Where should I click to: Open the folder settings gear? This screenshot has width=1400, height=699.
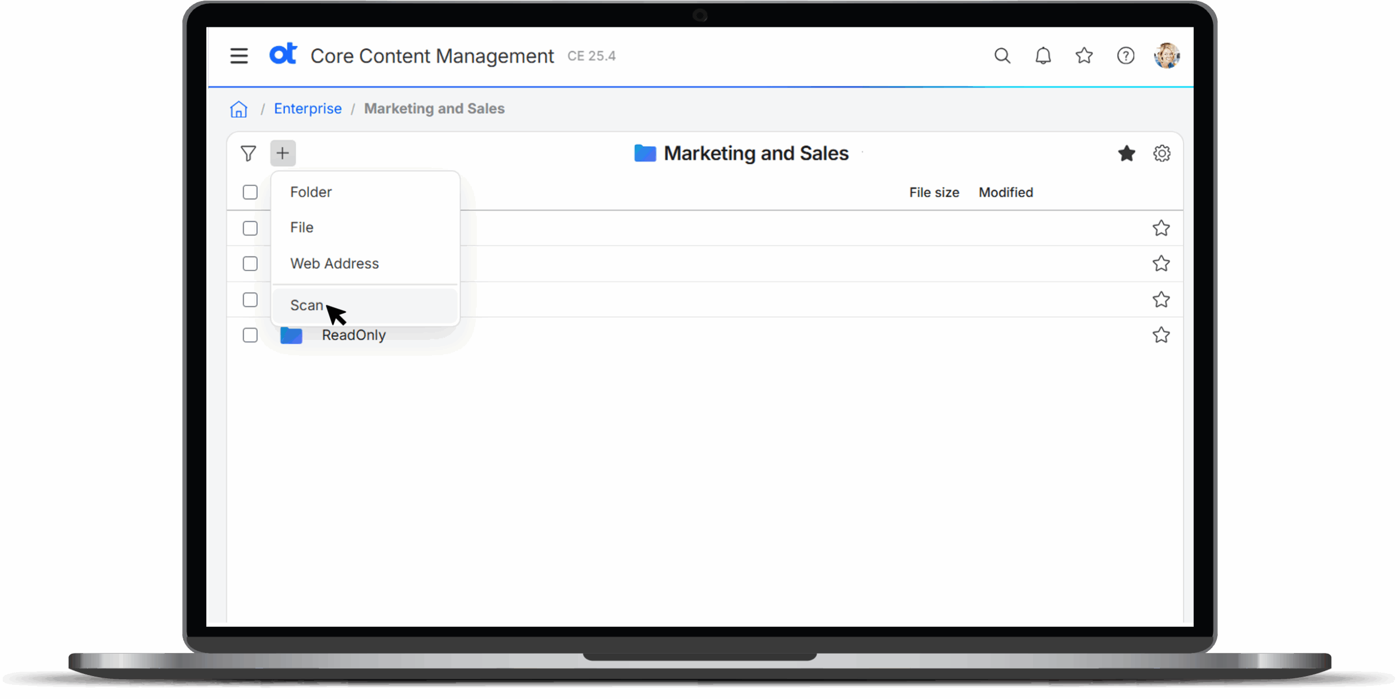[1162, 154]
